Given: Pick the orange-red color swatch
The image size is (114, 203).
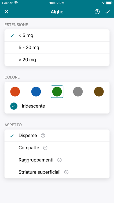Looking at the screenshot, I should tap(15, 92).
